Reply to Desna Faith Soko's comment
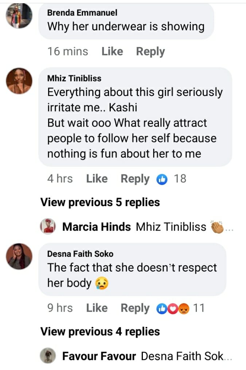Viewport: 246px width, 370px height. [135, 308]
